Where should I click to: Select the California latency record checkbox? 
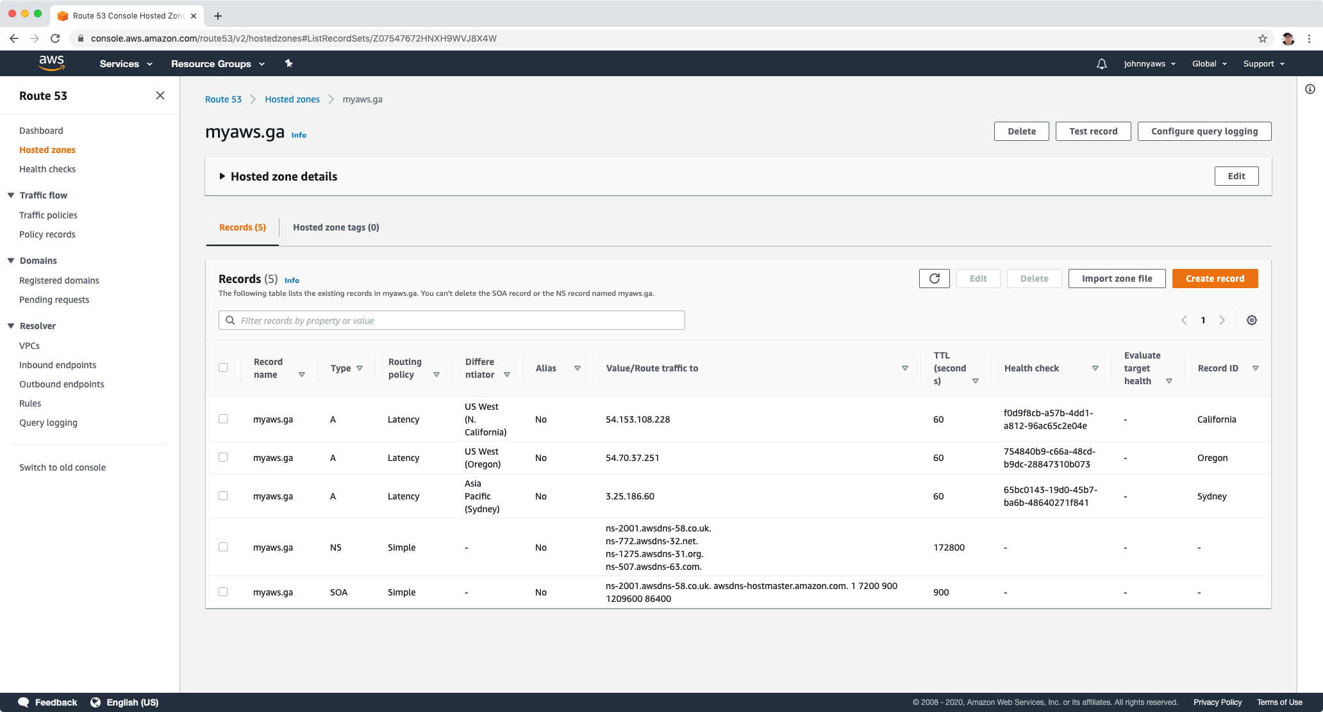tap(223, 419)
